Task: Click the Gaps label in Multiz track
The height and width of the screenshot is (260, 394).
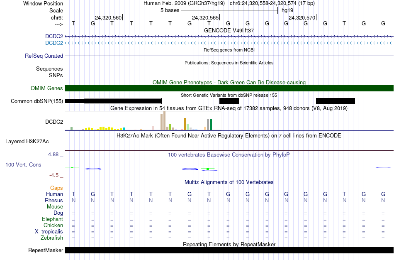Action: [56, 188]
